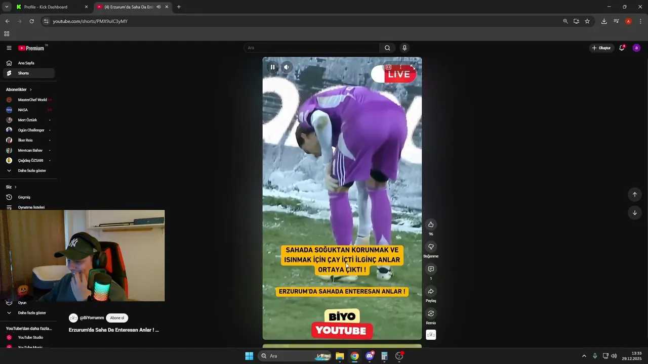Open the Chrome three-dot menu

pyautogui.click(x=640, y=21)
